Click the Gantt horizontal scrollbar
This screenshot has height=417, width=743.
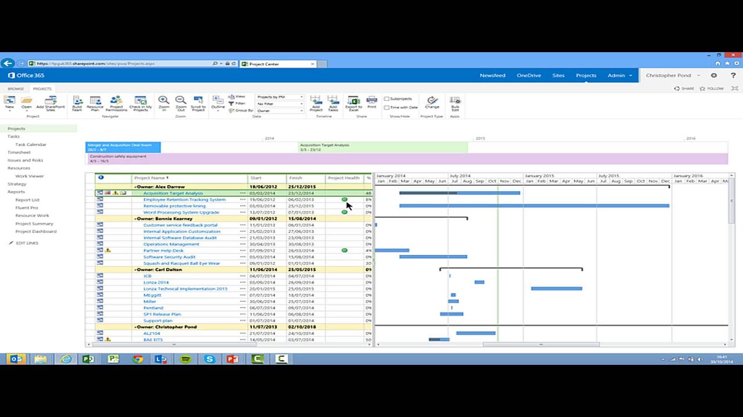click(540, 345)
